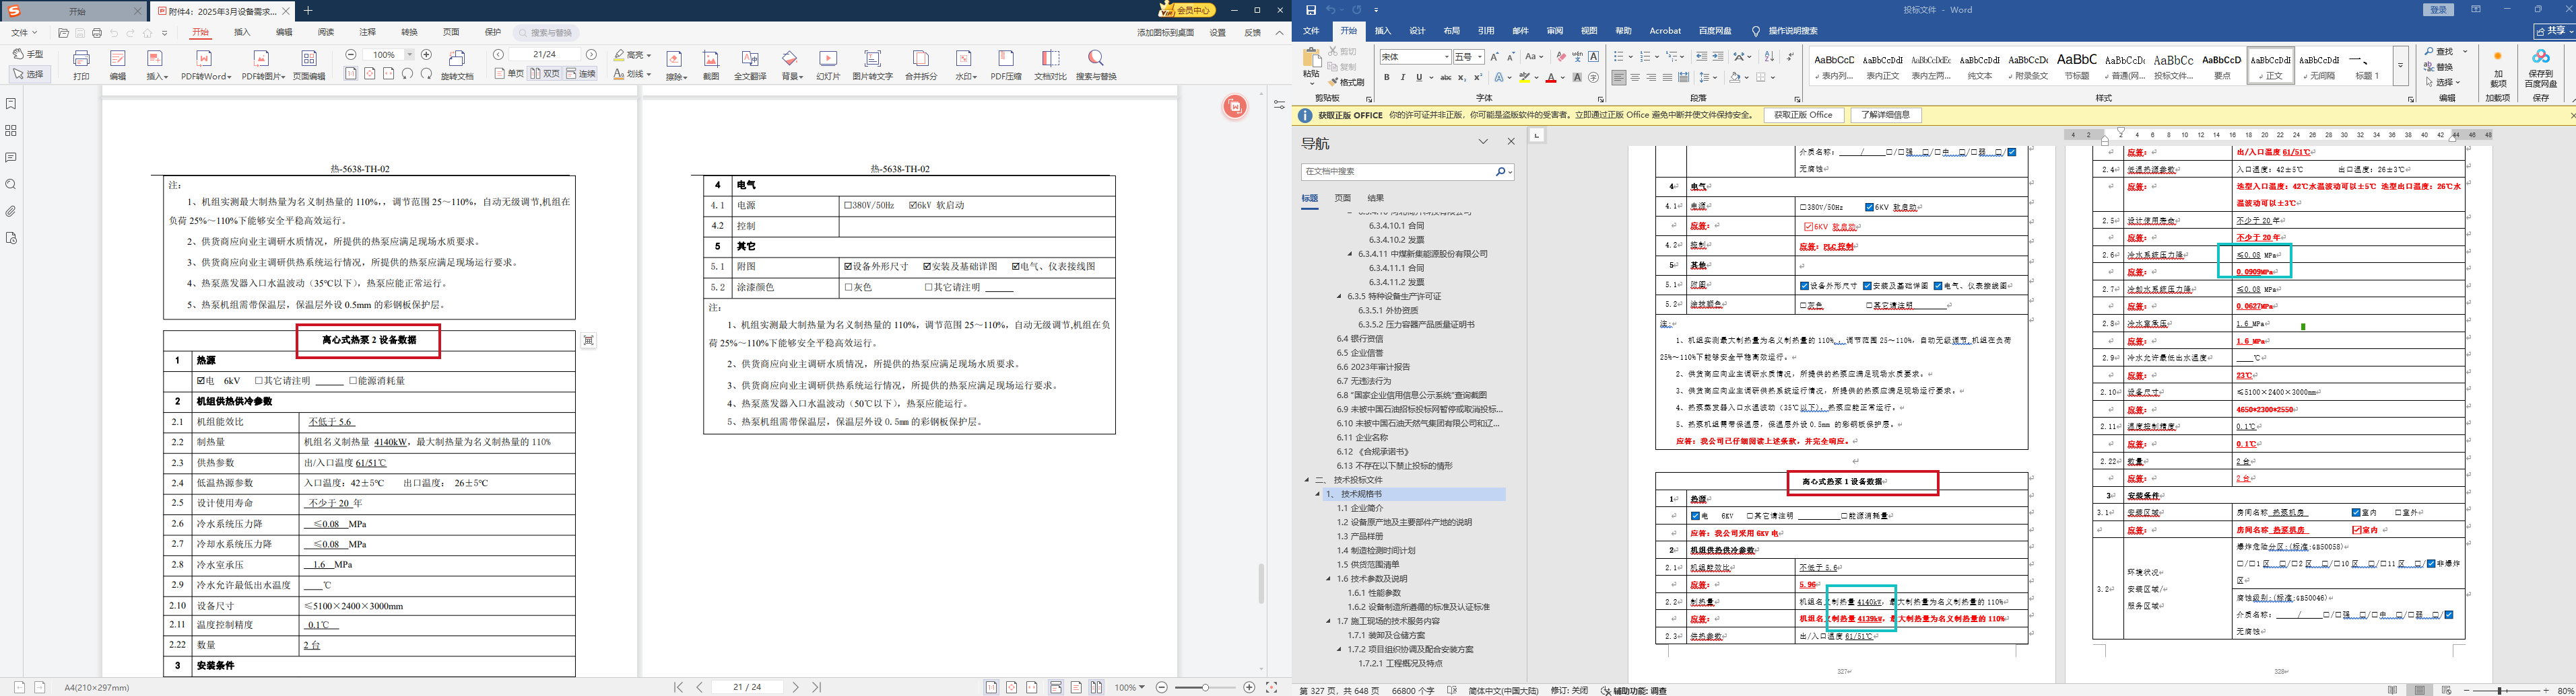The height and width of the screenshot is (696, 2576).
Task: Collapse the 1.6 技术参数及说明 heading
Action: [x=1329, y=578]
